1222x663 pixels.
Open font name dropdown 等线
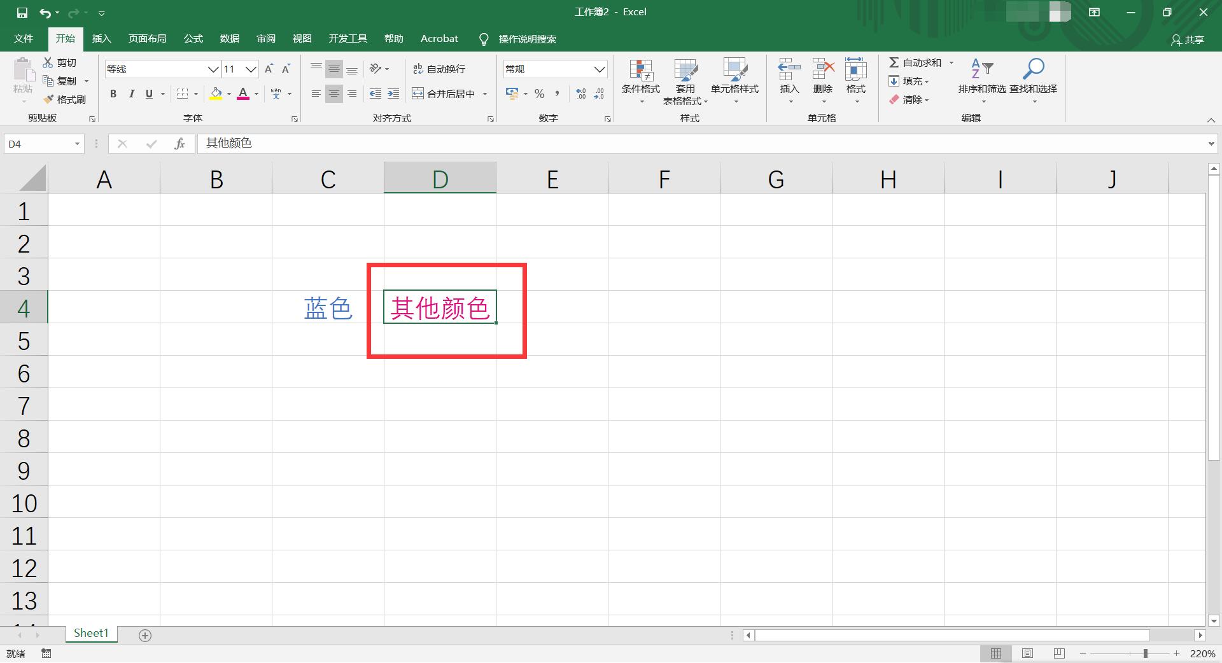tap(213, 69)
